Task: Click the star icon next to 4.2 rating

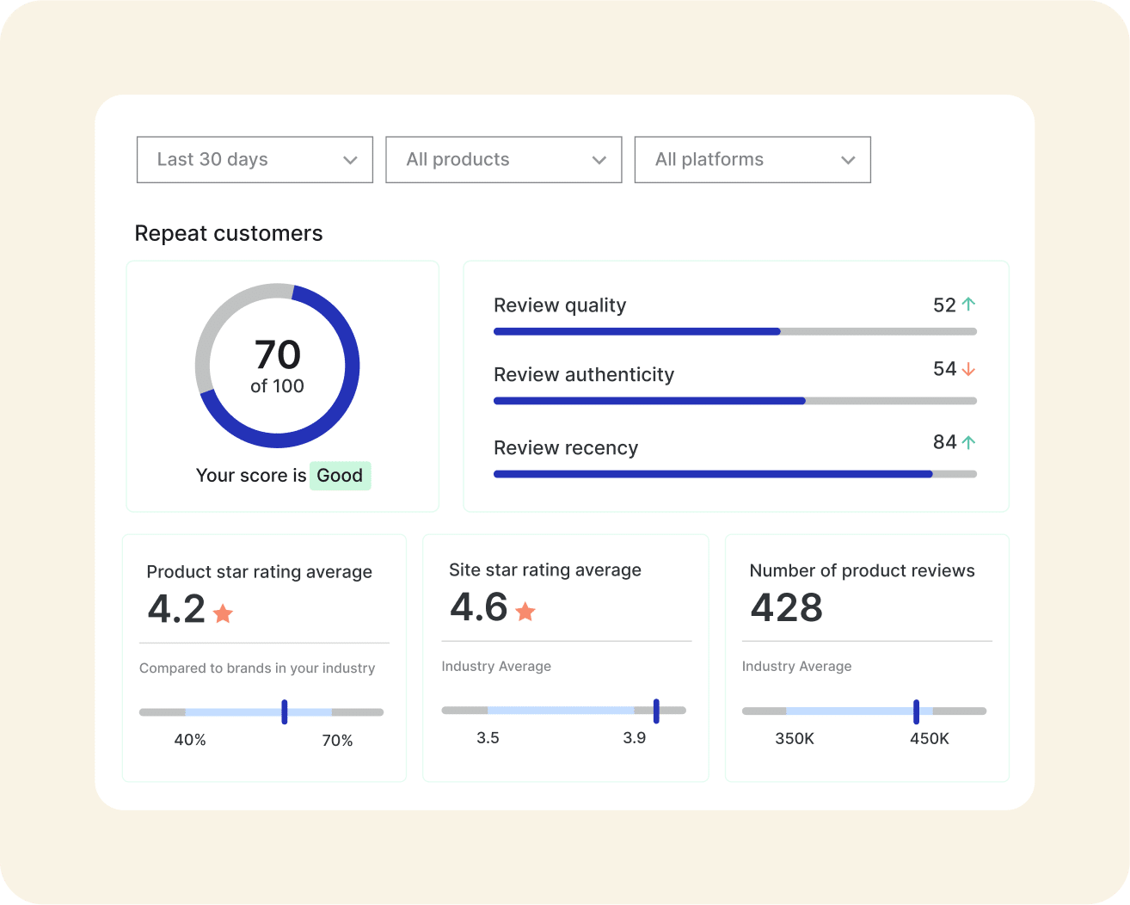Action: (223, 613)
